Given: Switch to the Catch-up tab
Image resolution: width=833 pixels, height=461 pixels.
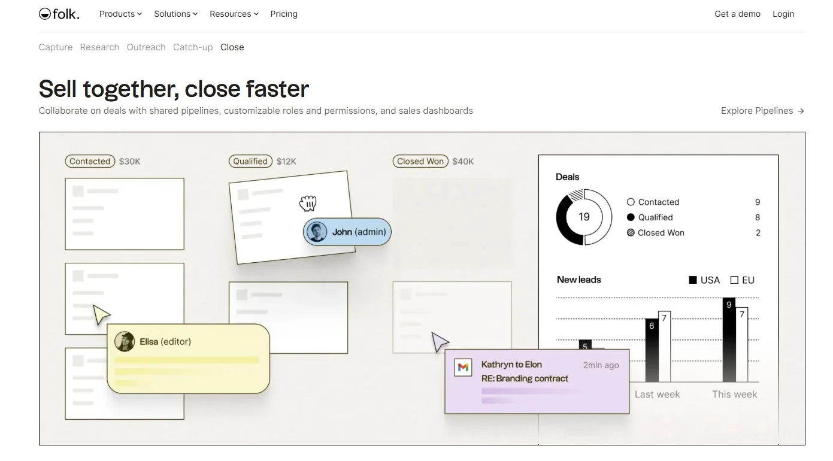Looking at the screenshot, I should (x=193, y=47).
